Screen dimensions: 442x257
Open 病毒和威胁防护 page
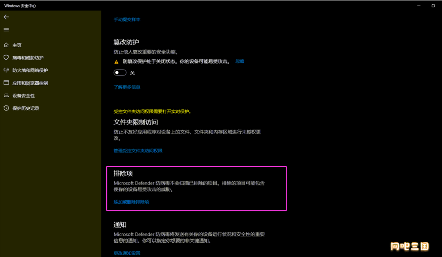click(28, 58)
